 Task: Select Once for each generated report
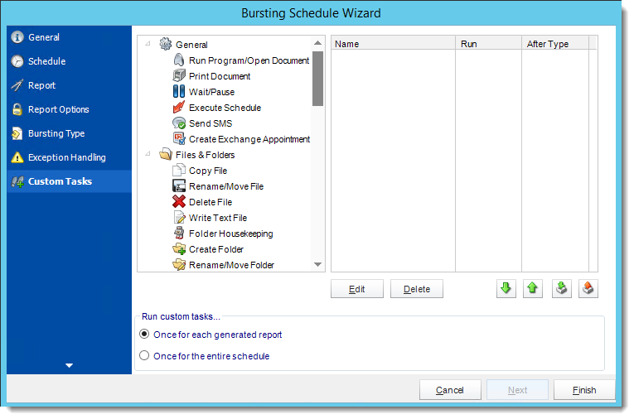[x=144, y=335]
